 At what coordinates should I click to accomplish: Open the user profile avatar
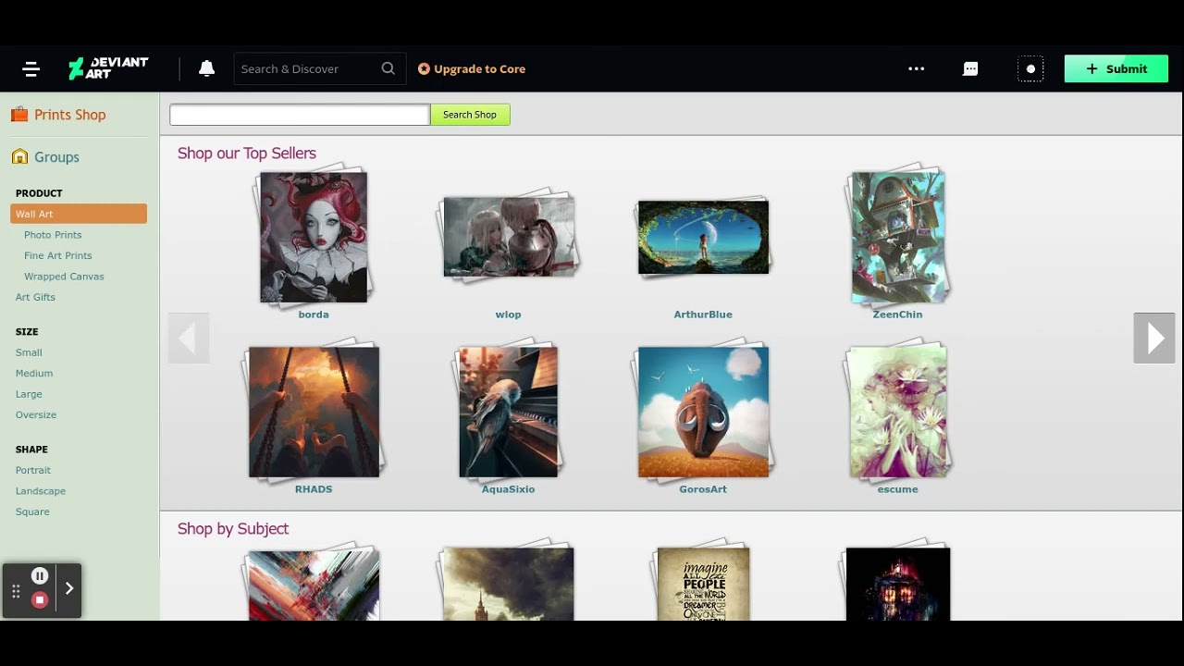[1030, 68]
